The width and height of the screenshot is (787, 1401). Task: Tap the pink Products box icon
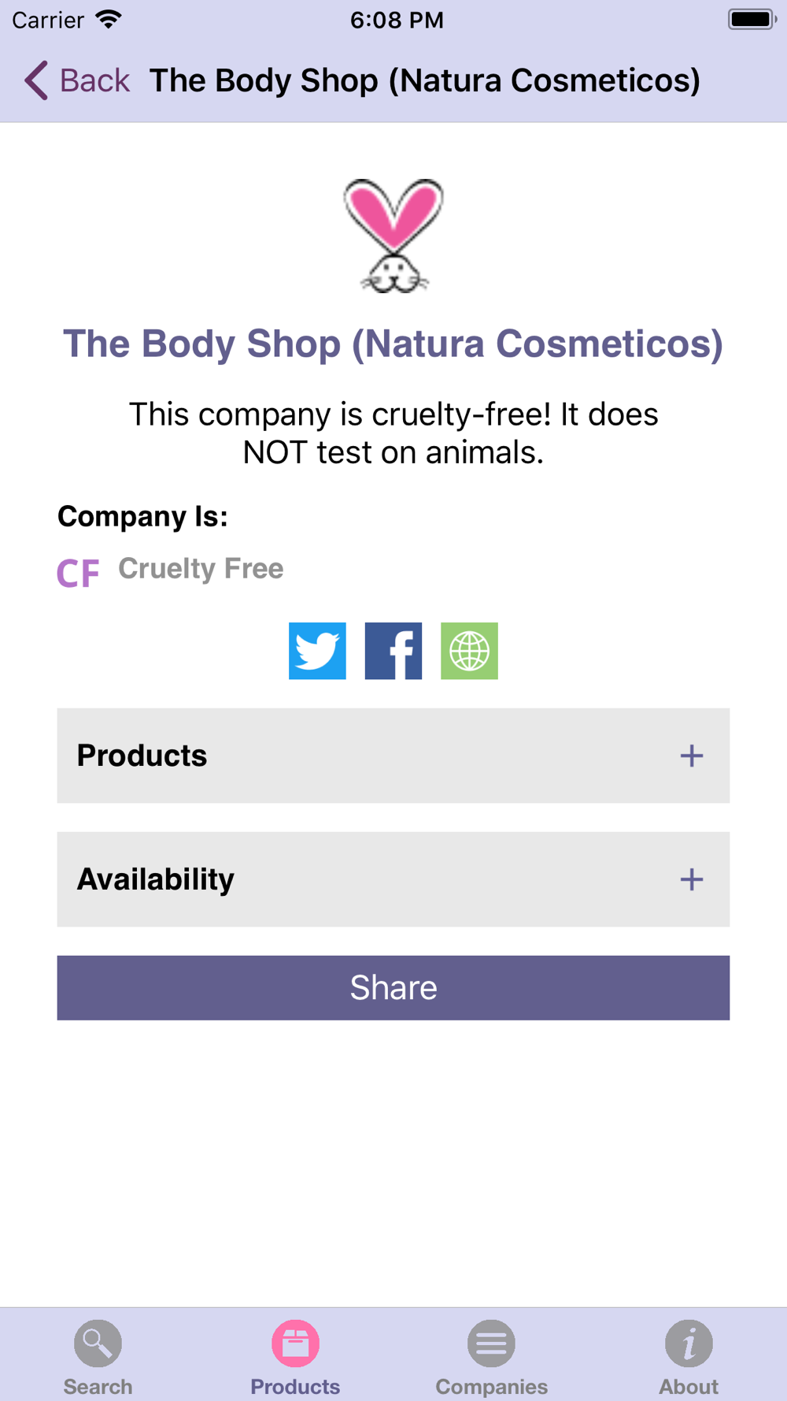[x=295, y=1343]
